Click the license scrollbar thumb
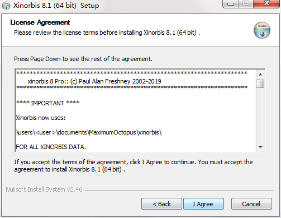The width and height of the screenshot is (281, 218). point(260,84)
